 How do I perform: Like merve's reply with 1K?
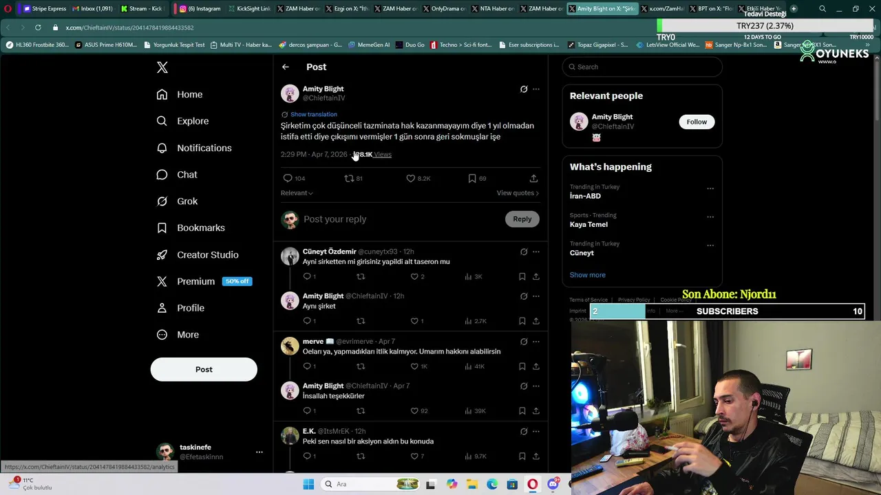(x=419, y=366)
